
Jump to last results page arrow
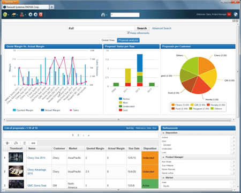coord(89,136)
